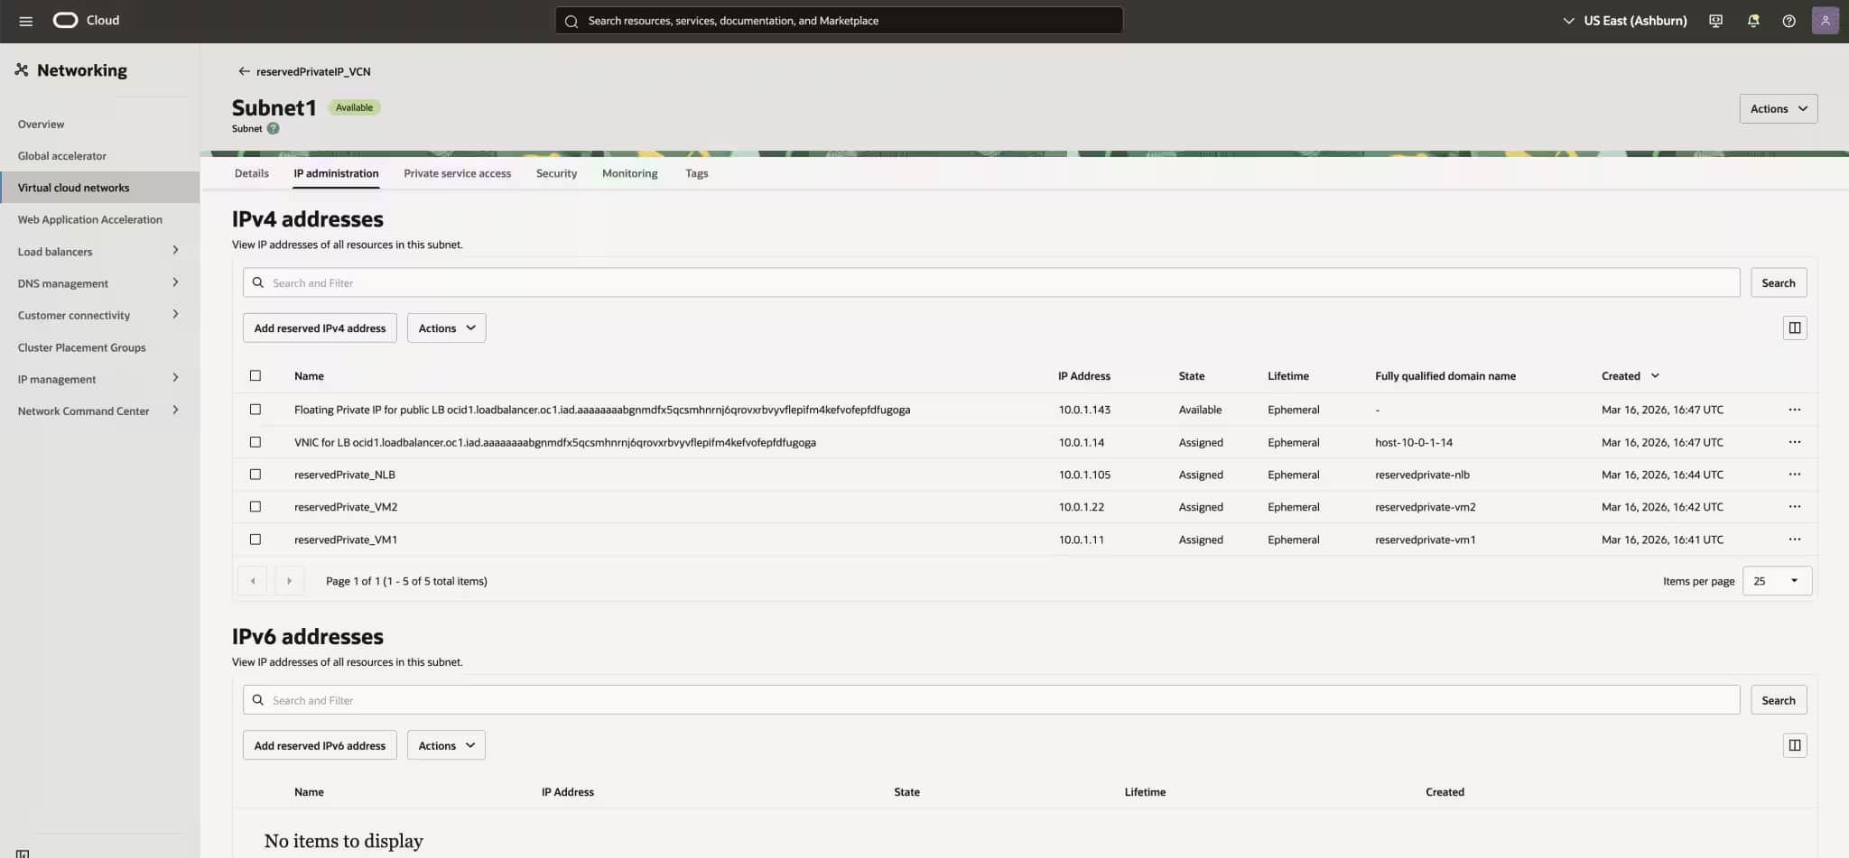The image size is (1849, 858).
Task: Go to next page of IPv4 table
Action: [x=289, y=581]
